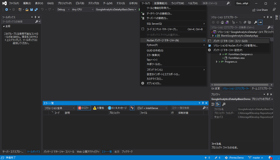
Task: Open the Any CPU platform dropdown
Action: point(82,9)
